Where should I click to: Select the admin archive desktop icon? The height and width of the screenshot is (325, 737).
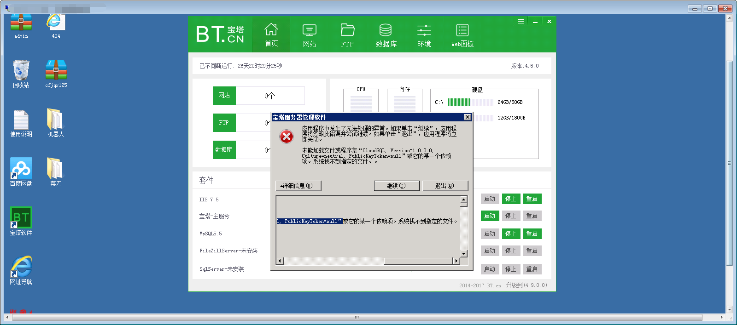click(21, 26)
